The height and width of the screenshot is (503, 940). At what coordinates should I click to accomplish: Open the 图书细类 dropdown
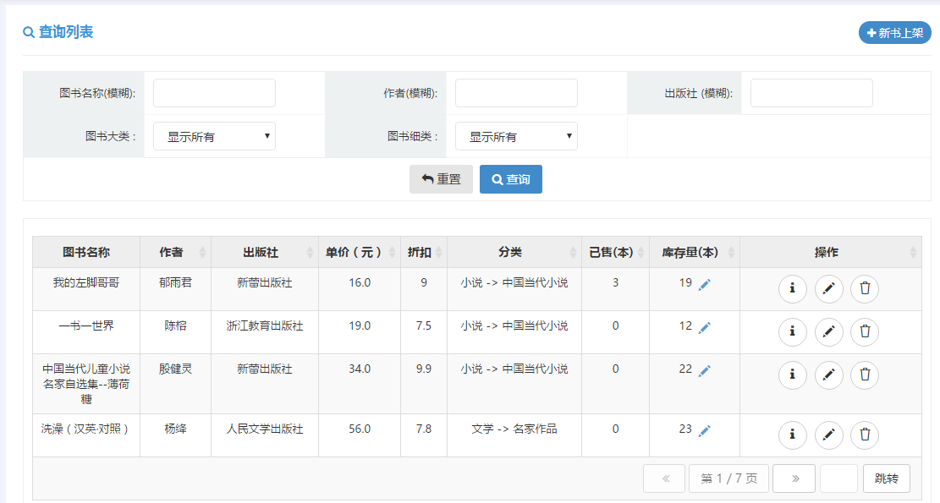click(516, 137)
